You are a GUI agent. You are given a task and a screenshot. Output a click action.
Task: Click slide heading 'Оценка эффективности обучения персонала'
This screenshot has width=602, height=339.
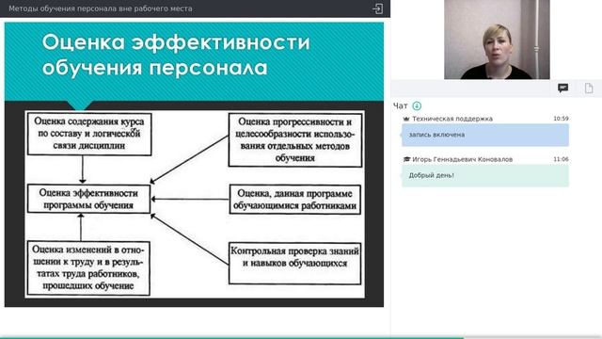(x=176, y=55)
